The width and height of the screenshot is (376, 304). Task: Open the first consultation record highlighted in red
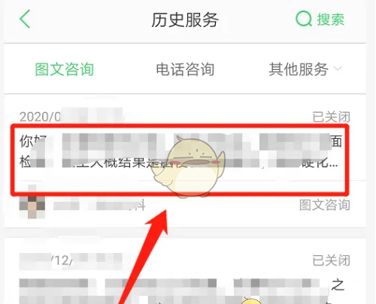pos(180,159)
